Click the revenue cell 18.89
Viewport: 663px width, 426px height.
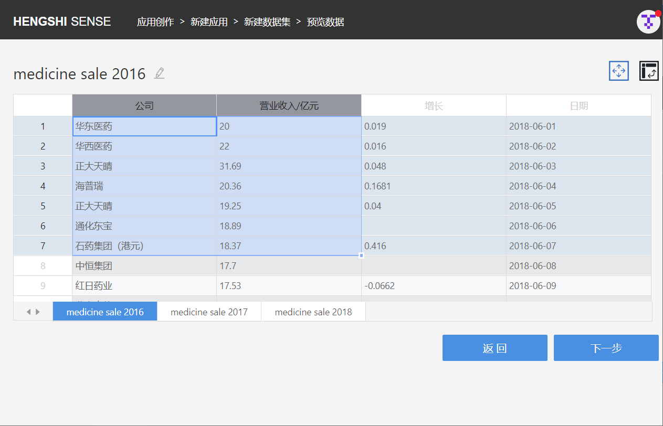289,226
